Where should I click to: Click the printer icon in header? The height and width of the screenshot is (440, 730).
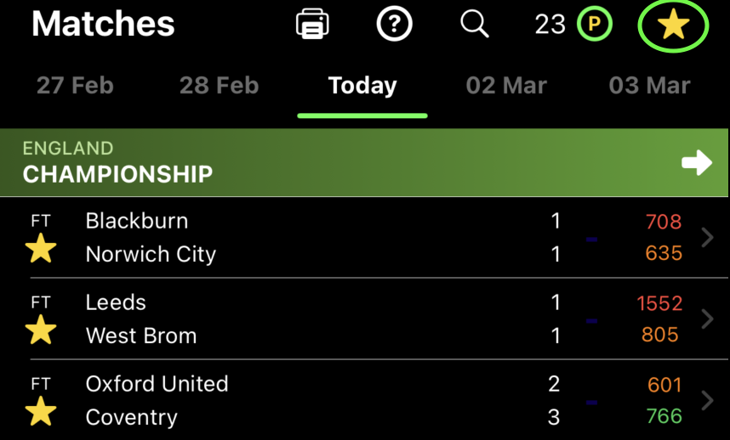tap(312, 25)
